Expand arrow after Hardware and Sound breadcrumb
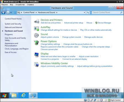The height and width of the screenshot is (102, 124). click(x=57, y=12)
